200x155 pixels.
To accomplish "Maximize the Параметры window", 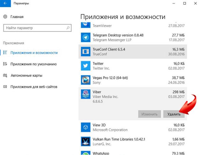I will click(184, 3).
